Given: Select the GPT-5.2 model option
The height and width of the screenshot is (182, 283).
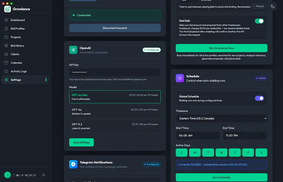Looking at the screenshot, I should [115, 126].
